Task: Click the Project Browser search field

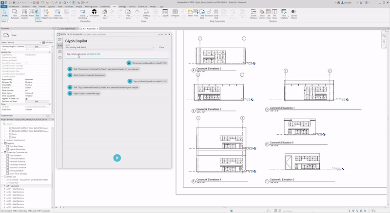Action: coord(27,124)
